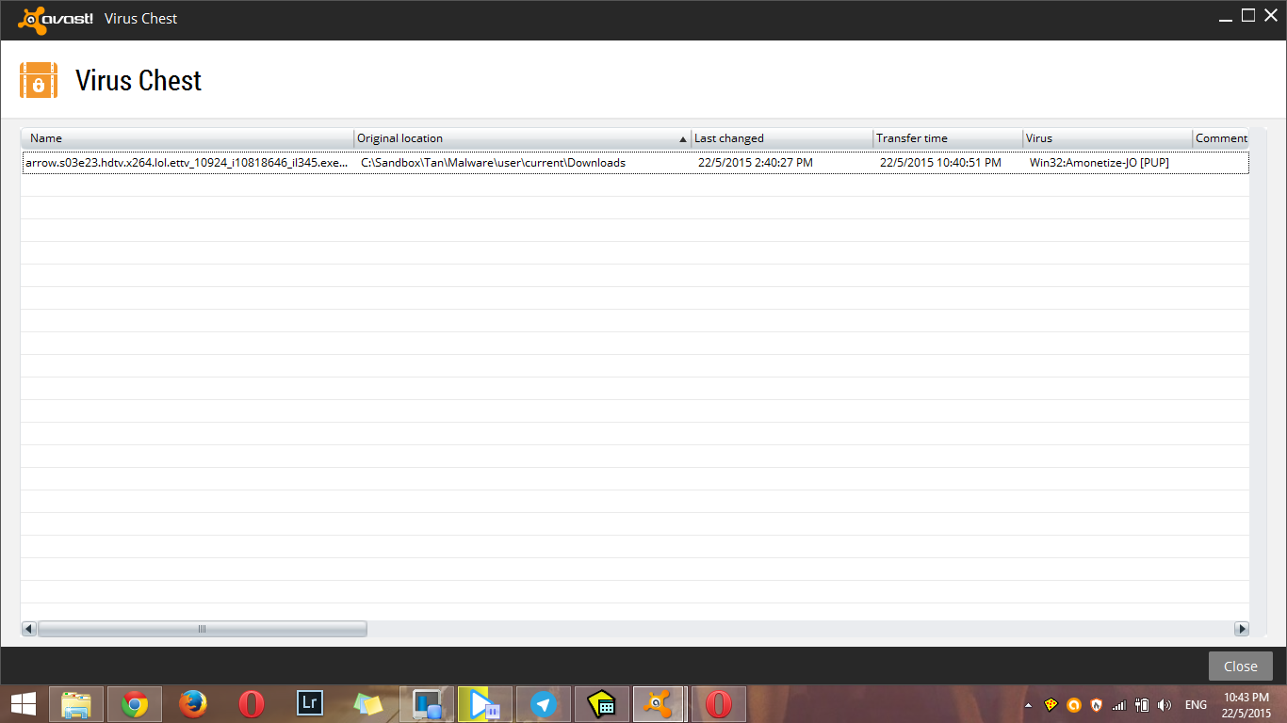Image resolution: width=1287 pixels, height=723 pixels.
Task: Click the 22/5/2015 10:40:51 PM transfer time cell
Action: 940,163
